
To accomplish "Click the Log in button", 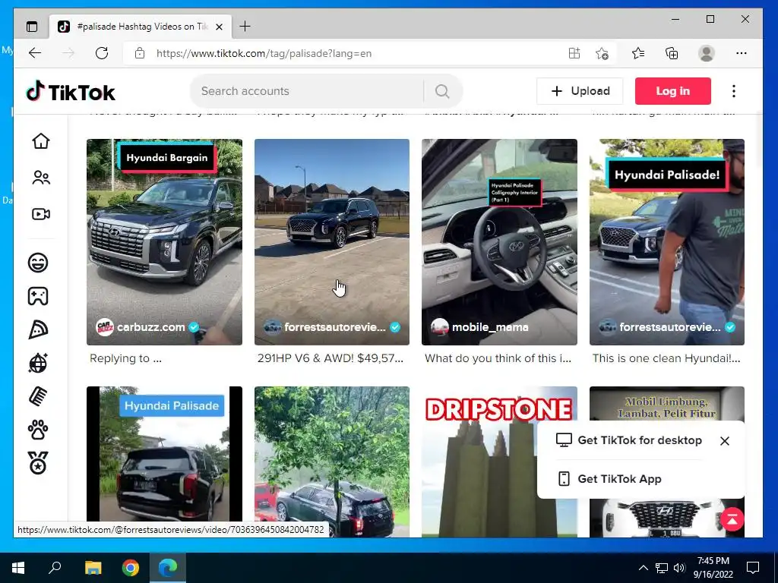I will click(673, 91).
